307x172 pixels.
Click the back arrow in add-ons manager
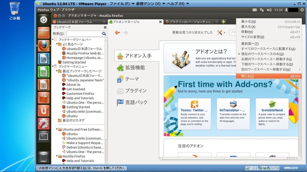click(117, 33)
